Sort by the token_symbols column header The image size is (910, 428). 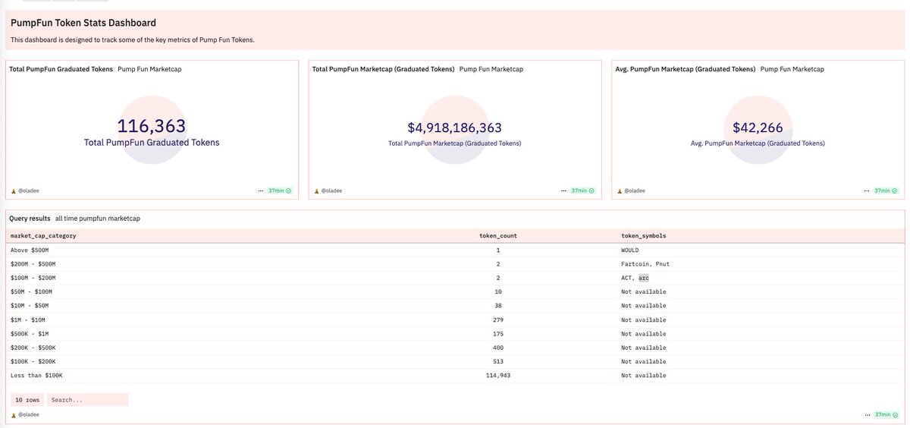pyautogui.click(x=644, y=235)
